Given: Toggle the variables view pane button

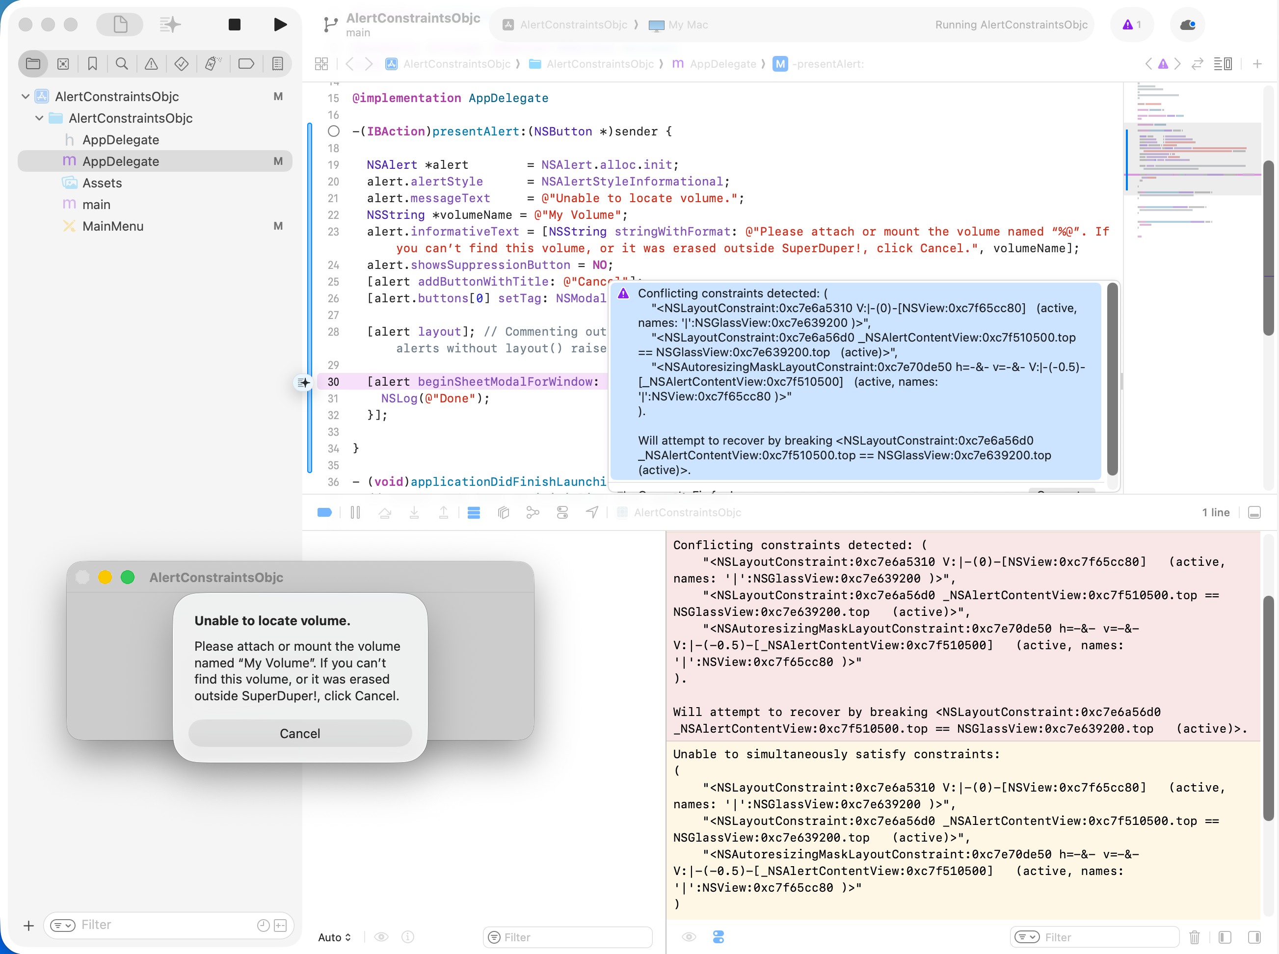Looking at the screenshot, I should [1225, 937].
